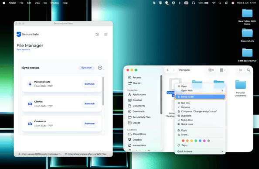
Task: Select Recents in Finder sidebar
Action: (135, 77)
